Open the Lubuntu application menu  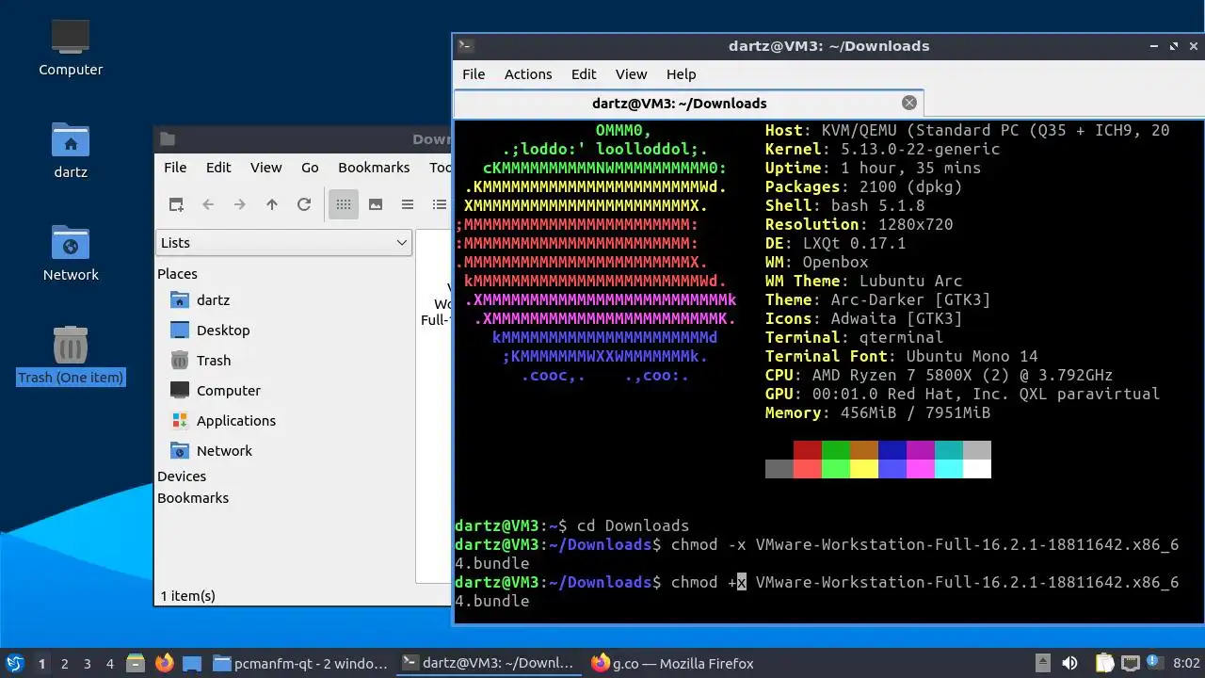pos(14,663)
